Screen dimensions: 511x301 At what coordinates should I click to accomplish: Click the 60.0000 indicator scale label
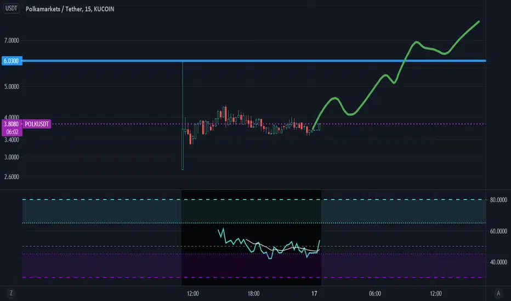click(498, 231)
